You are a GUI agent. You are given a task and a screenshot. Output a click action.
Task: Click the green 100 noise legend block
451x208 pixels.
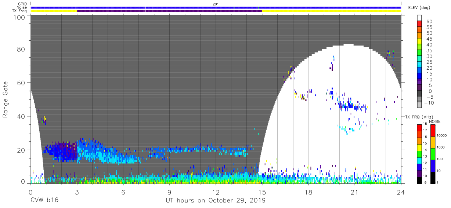tap(432, 153)
